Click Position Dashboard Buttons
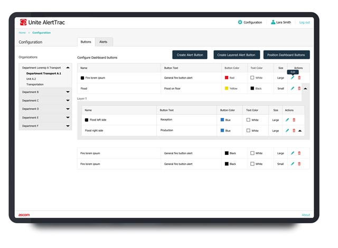338x248 pixels. click(x=286, y=55)
